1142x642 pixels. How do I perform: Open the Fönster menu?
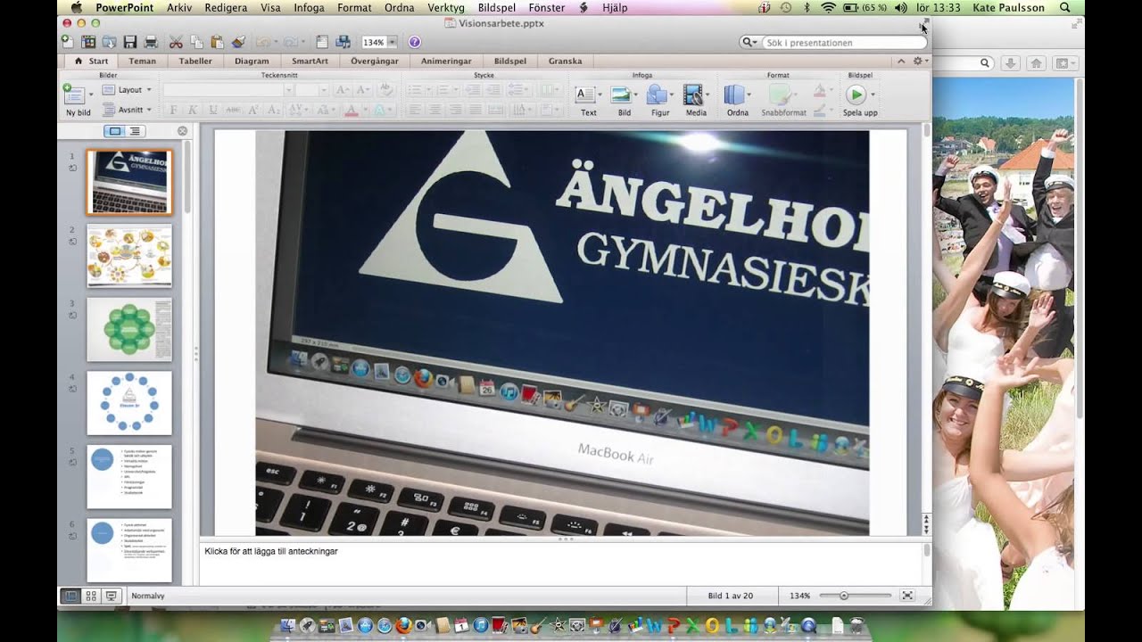pyautogui.click(x=546, y=7)
